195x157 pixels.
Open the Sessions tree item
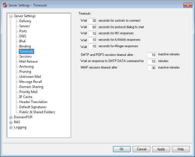(26, 56)
